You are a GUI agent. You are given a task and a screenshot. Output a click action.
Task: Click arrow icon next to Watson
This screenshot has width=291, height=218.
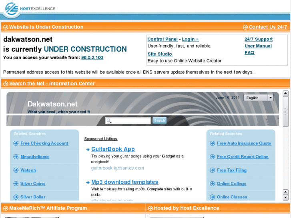click(x=16, y=170)
